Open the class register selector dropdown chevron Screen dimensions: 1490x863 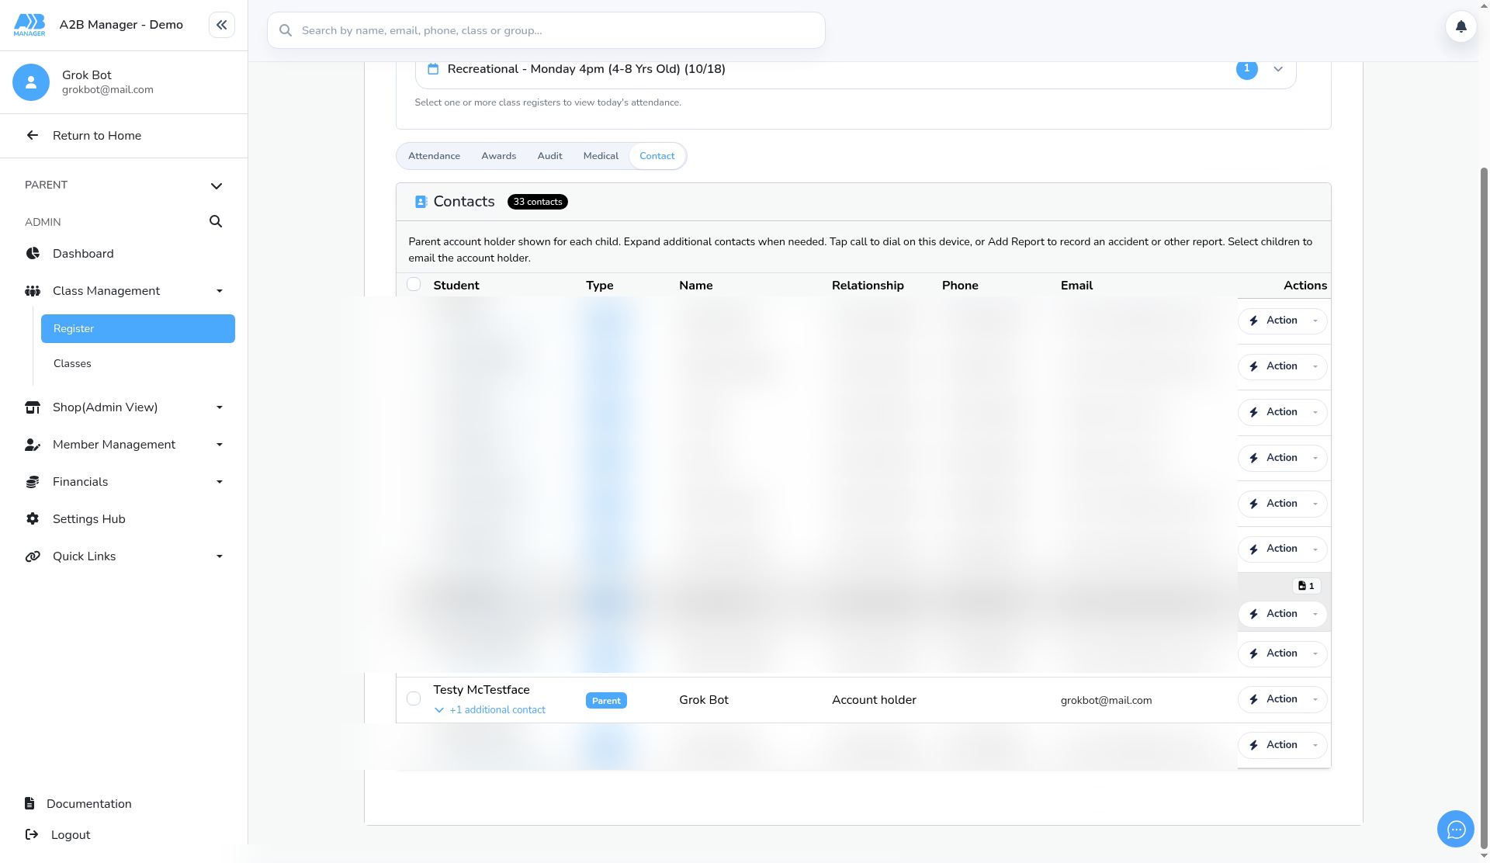pyautogui.click(x=1278, y=69)
